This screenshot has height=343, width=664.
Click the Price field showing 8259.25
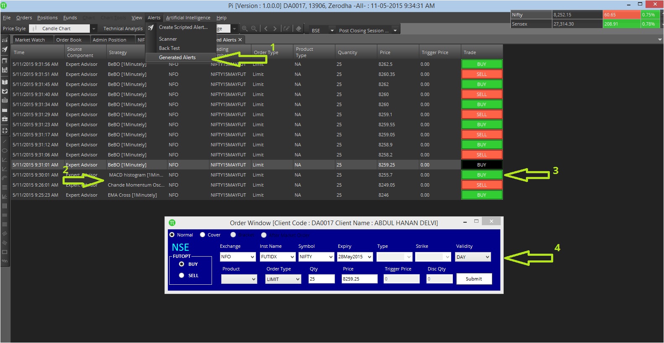click(x=359, y=279)
